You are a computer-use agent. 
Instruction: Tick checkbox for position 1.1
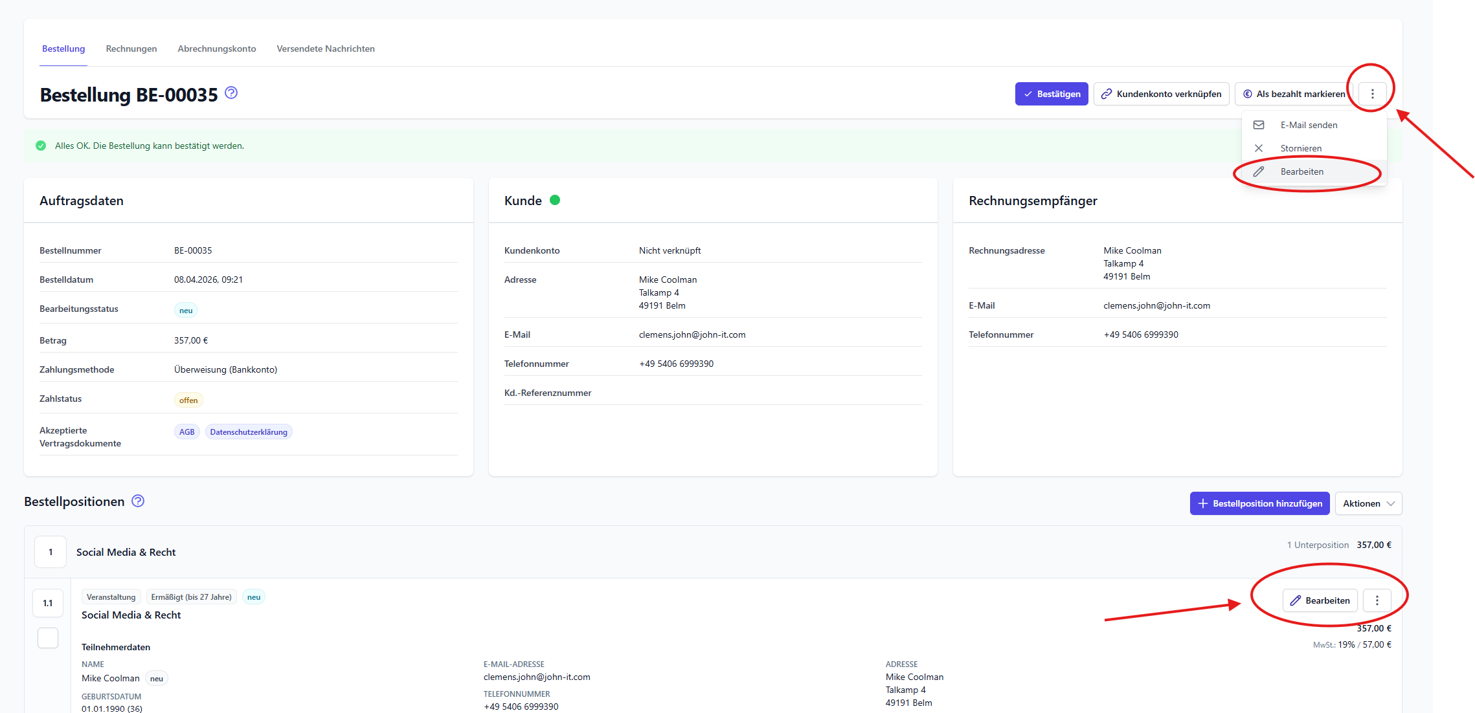click(x=48, y=638)
